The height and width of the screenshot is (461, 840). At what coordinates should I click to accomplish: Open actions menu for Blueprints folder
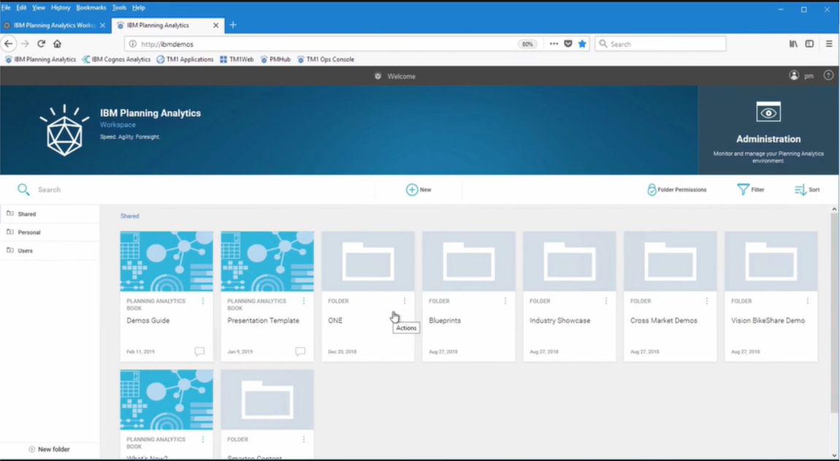click(x=505, y=301)
